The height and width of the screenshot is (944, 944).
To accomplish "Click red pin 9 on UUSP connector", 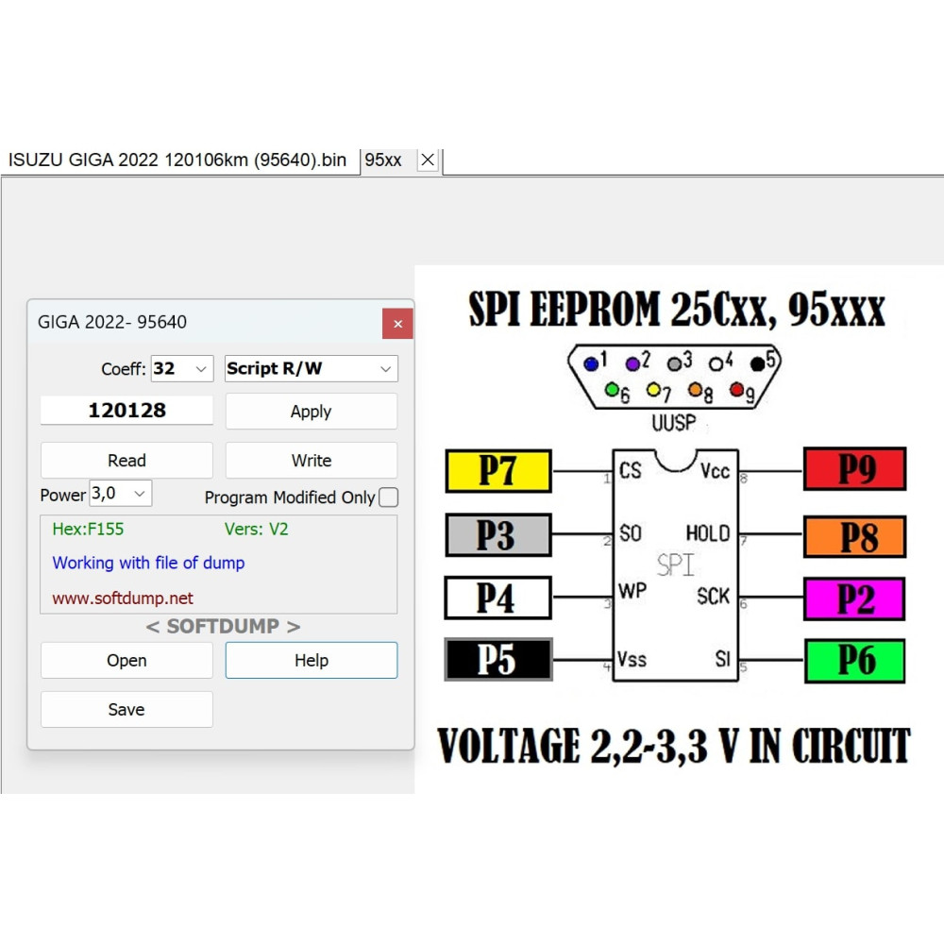I will (x=737, y=390).
